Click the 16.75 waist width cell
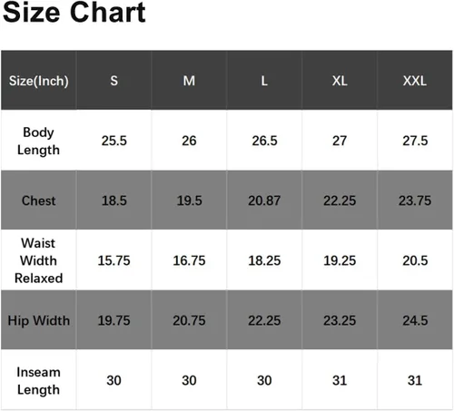This screenshot has height=411, width=454. click(x=189, y=260)
